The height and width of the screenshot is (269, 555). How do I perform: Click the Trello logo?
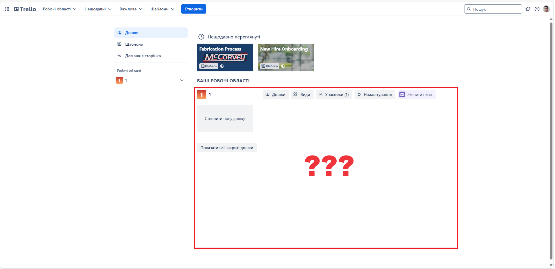pos(25,9)
